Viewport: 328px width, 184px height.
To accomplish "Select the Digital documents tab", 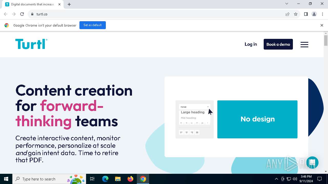I will pos(33,4).
